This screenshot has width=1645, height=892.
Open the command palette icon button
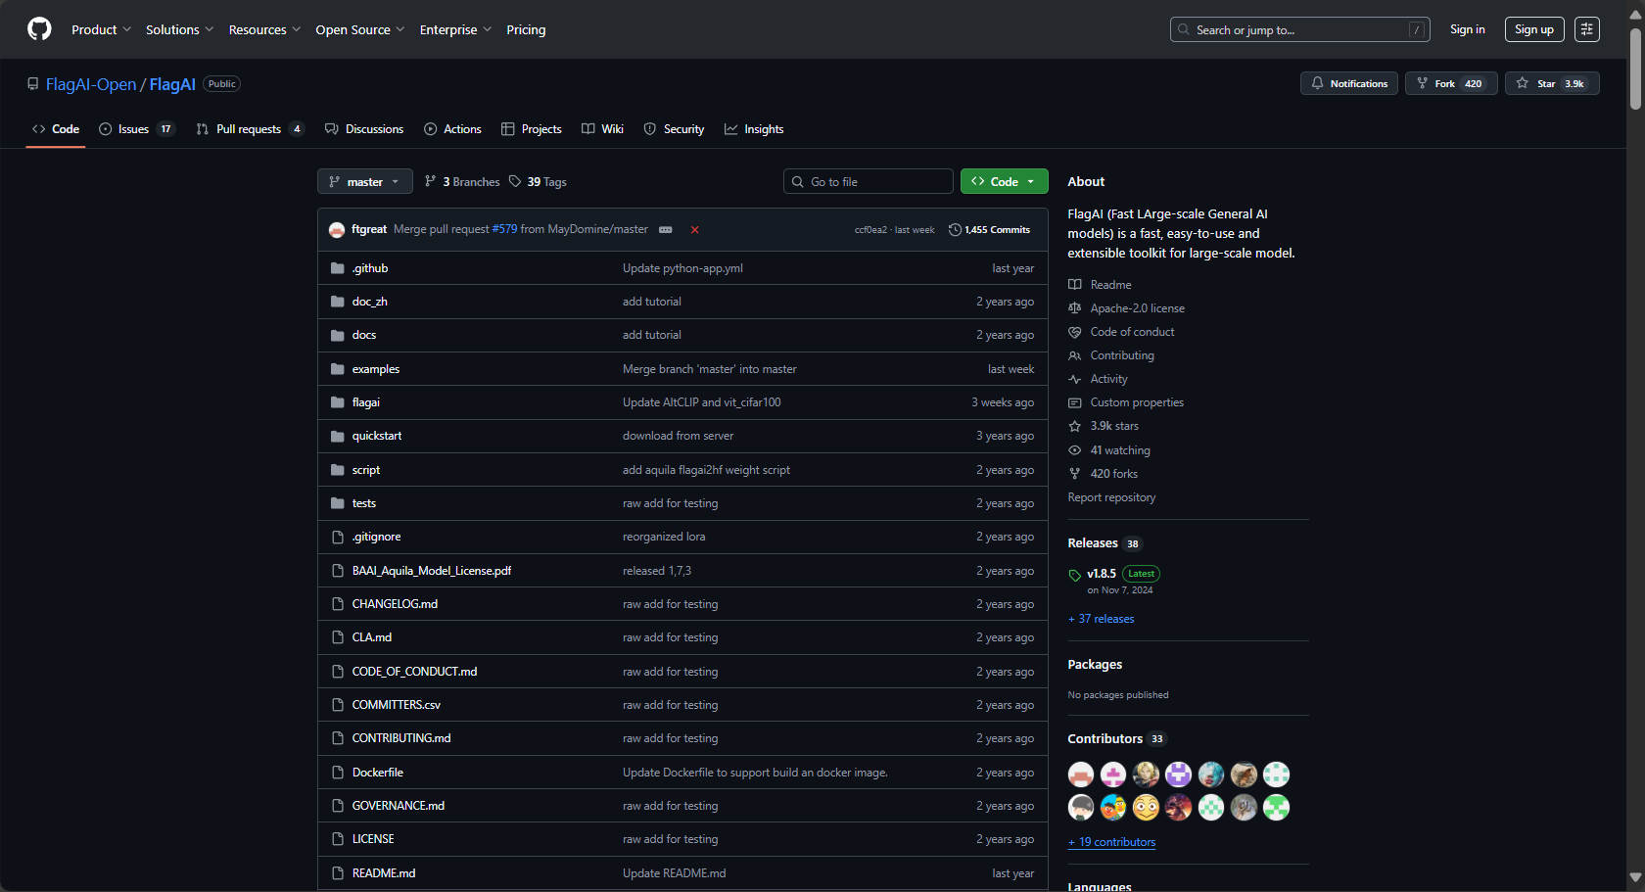coord(1587,29)
